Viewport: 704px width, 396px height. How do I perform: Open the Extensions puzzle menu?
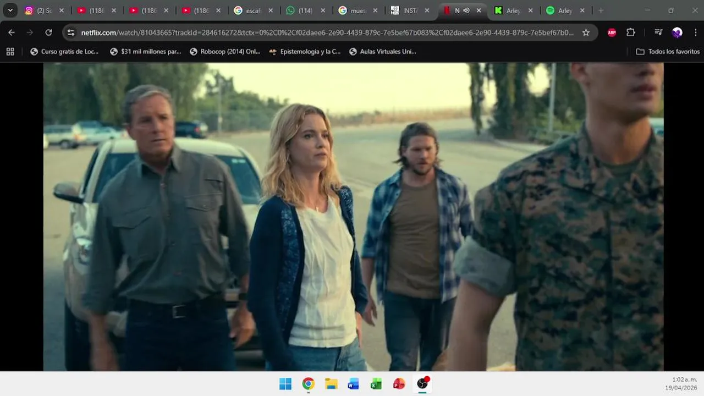[631, 32]
